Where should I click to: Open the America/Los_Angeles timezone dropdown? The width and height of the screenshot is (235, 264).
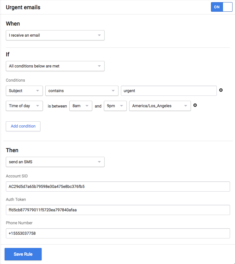click(160, 106)
